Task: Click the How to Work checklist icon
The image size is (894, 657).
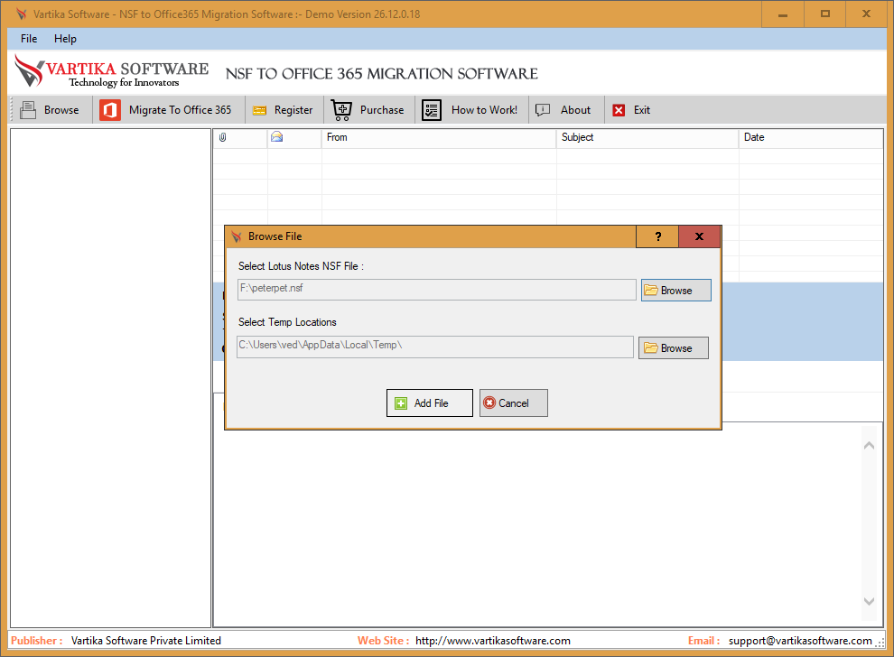Action: click(432, 110)
